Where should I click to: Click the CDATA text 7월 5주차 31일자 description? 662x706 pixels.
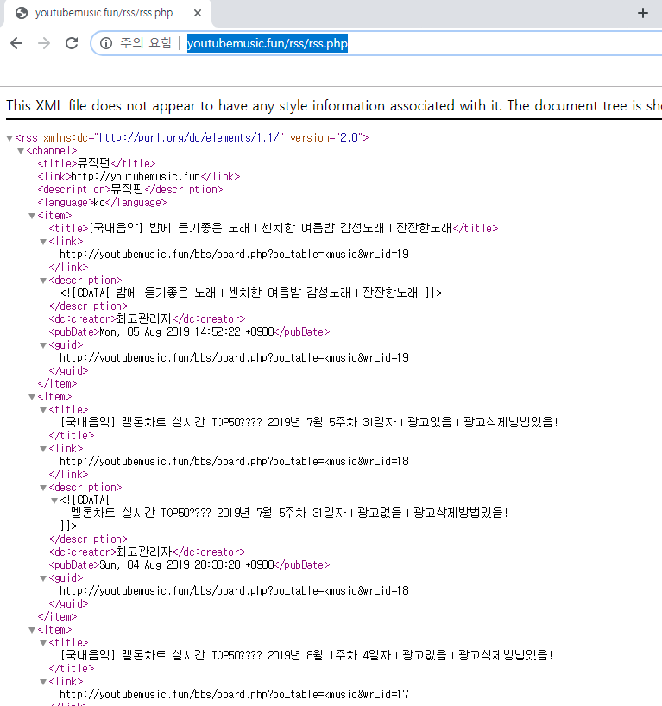[x=289, y=514]
